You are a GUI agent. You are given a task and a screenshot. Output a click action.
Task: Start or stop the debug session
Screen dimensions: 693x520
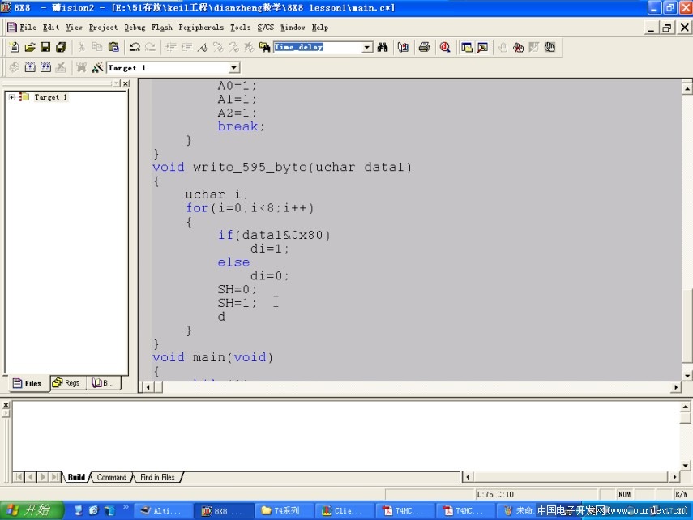(445, 47)
